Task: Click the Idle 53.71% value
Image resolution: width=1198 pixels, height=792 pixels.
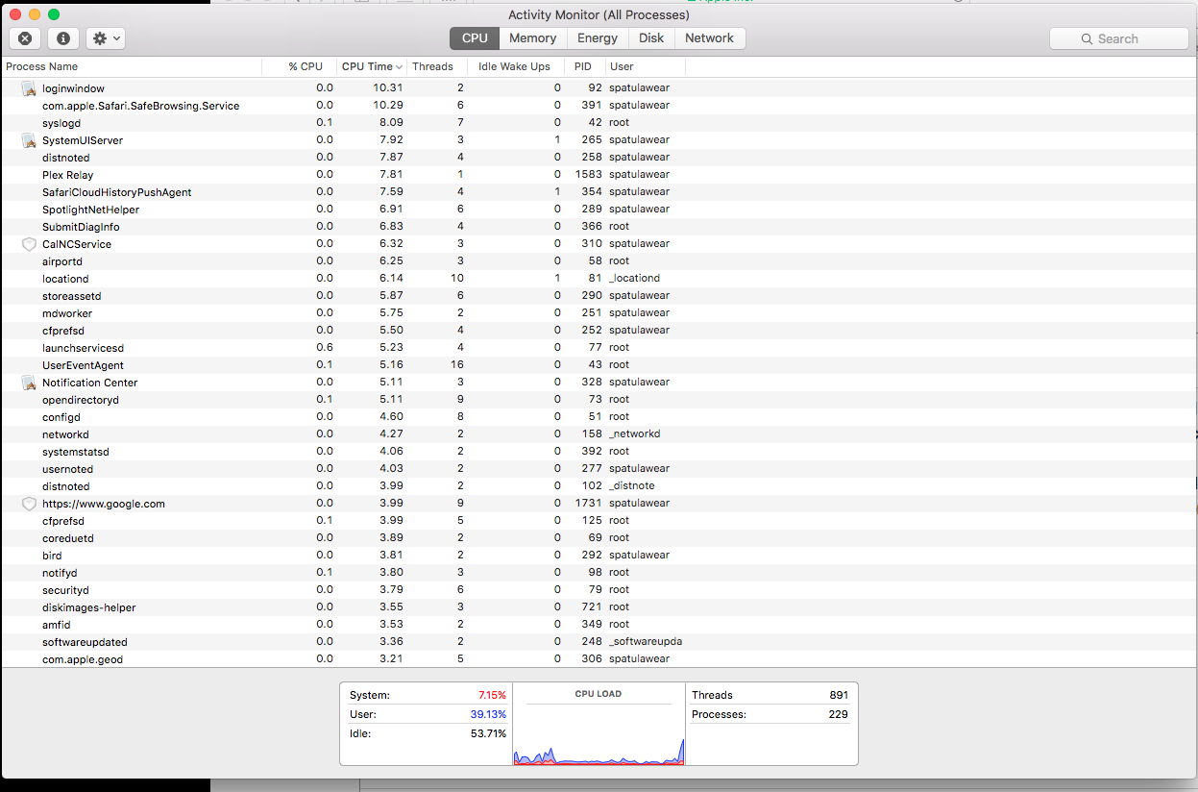Action: click(489, 733)
